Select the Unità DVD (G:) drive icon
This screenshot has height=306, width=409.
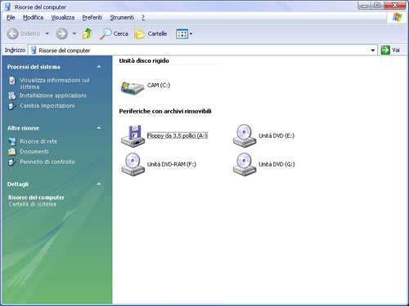(x=245, y=164)
